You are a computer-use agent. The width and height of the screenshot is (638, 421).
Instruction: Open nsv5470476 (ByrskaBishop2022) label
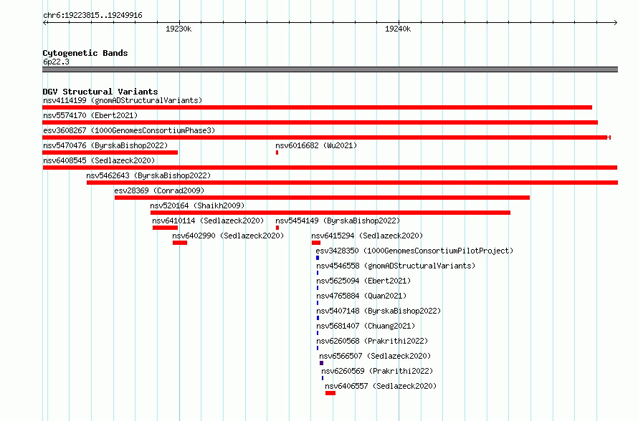(105, 145)
